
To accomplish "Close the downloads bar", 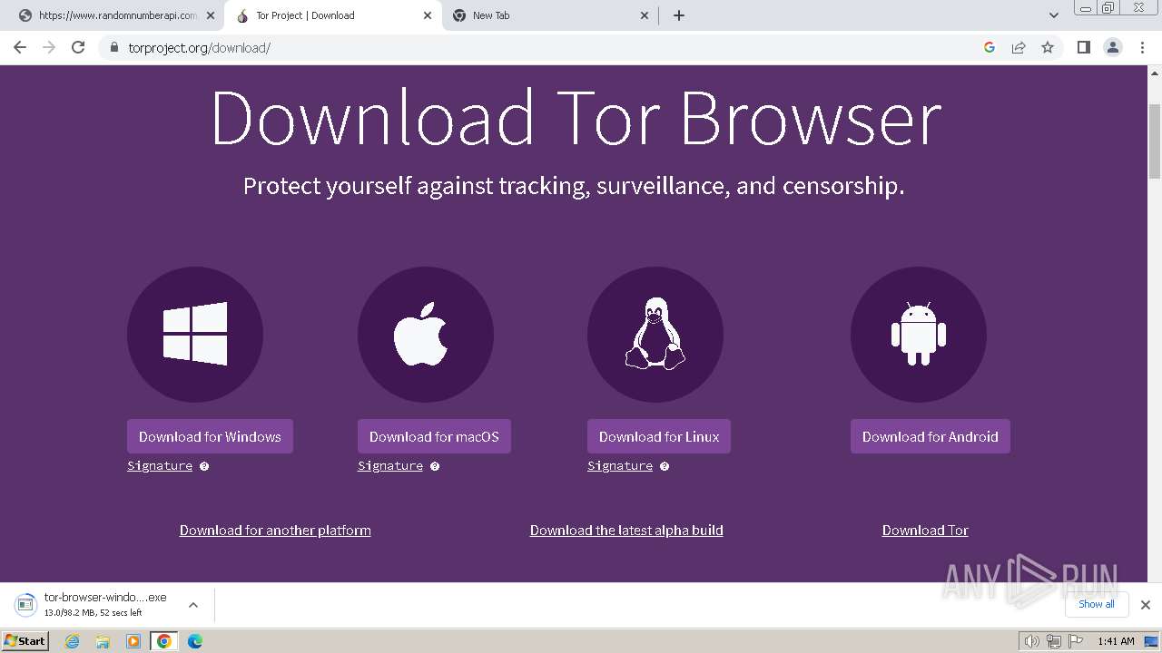I will click(1146, 605).
